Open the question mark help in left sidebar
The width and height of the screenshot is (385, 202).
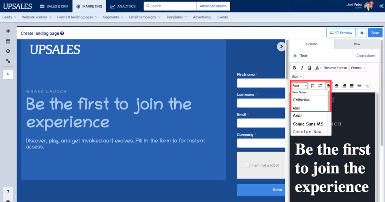pyautogui.click(x=8, y=191)
